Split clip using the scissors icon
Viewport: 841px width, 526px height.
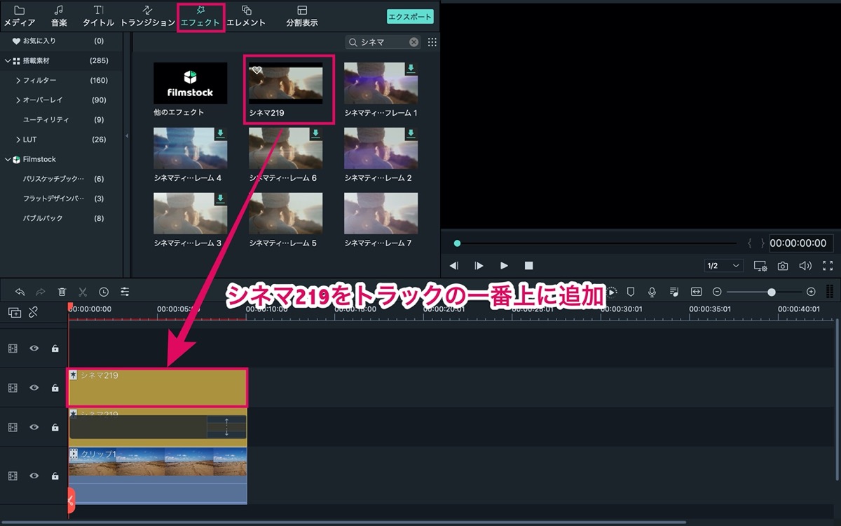83,292
